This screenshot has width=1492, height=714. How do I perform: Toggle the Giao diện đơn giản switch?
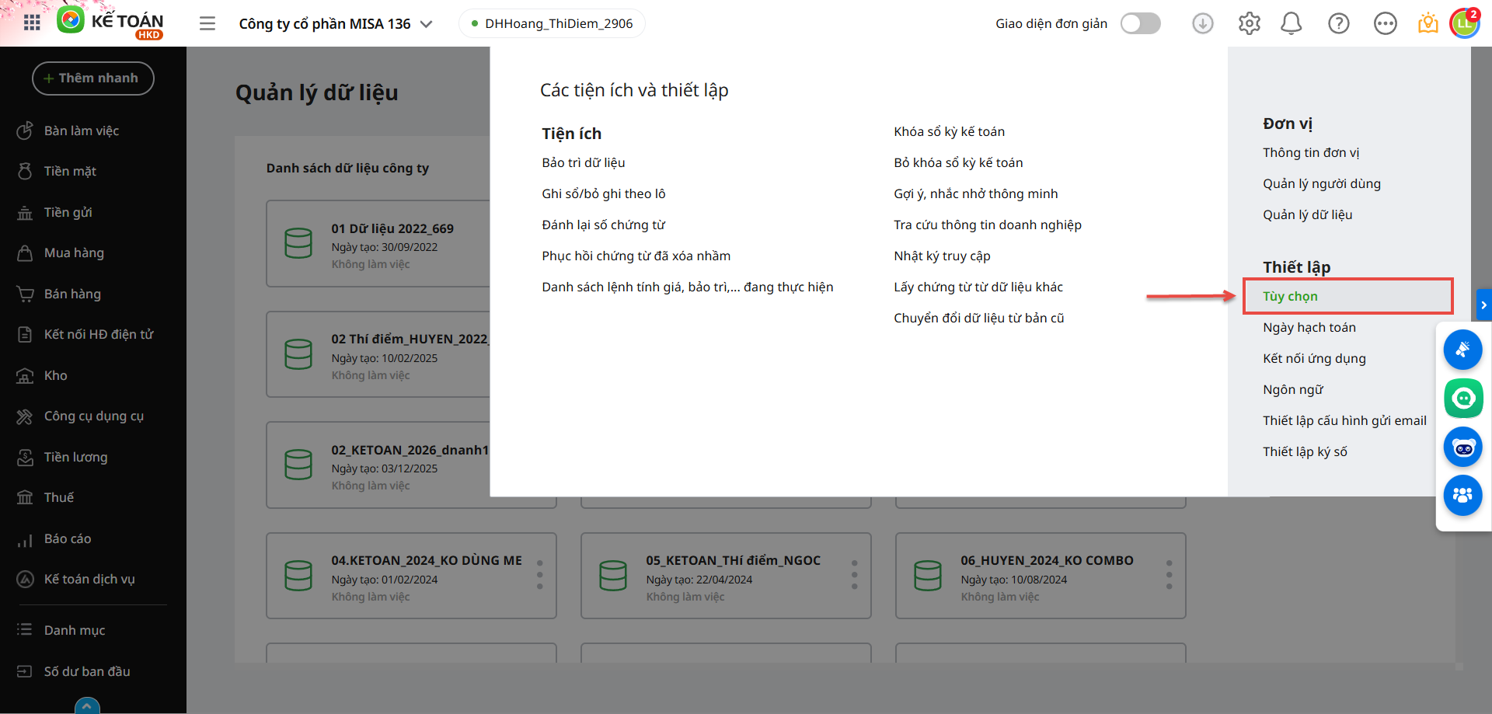pos(1140,23)
